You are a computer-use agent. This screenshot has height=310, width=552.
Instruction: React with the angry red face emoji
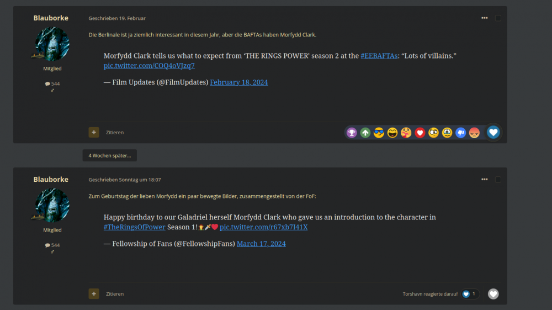[x=474, y=133]
